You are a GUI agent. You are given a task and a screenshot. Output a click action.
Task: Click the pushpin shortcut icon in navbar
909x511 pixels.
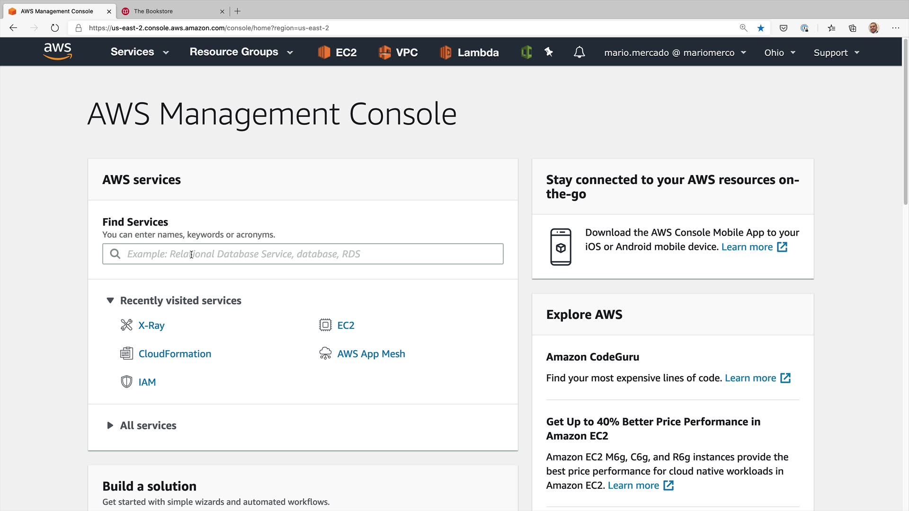click(549, 52)
